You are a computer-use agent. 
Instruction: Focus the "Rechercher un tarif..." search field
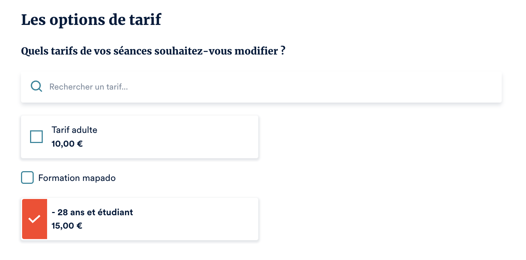[x=254, y=87]
